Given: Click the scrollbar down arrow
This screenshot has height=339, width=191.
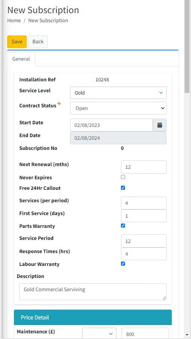Looking at the screenshot, I should 187,334.
